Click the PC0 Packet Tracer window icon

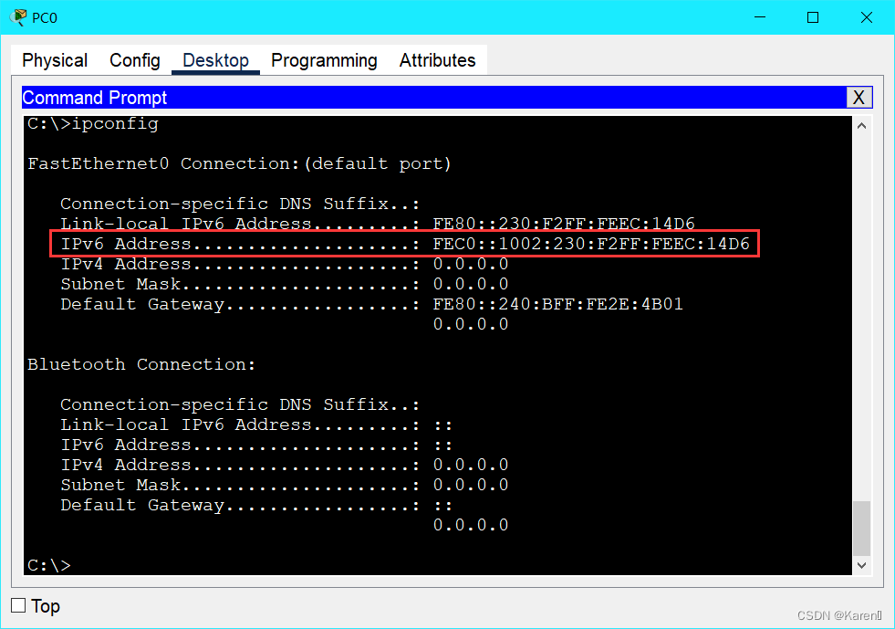(18, 17)
